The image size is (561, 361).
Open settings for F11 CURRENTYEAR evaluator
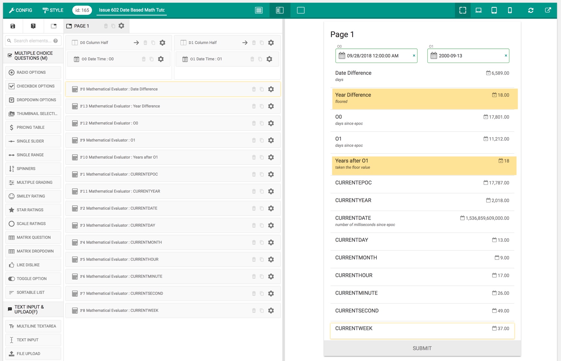point(271,191)
